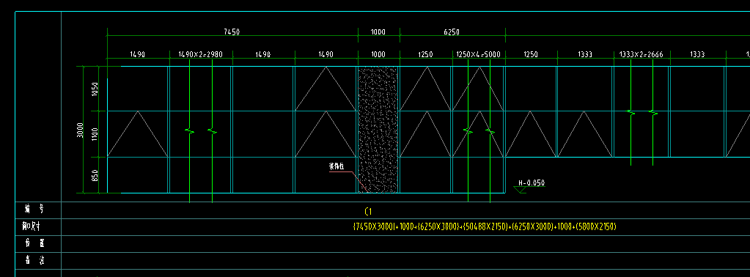Click the 洞口尺寸 row header
The height and width of the screenshot is (277, 750).
coord(31,226)
